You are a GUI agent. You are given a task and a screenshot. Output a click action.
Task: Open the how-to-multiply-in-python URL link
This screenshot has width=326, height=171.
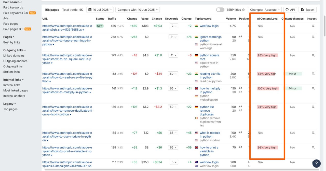(x=67, y=90)
